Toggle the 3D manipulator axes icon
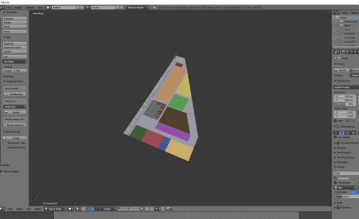 coord(88,209)
